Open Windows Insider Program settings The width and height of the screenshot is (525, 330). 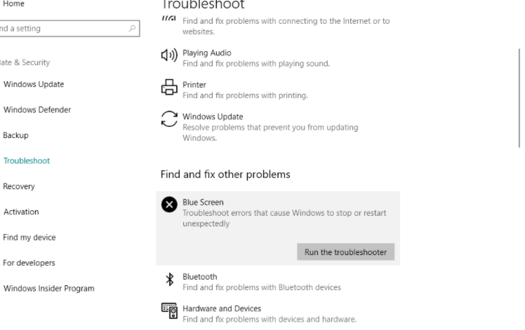[x=49, y=288]
